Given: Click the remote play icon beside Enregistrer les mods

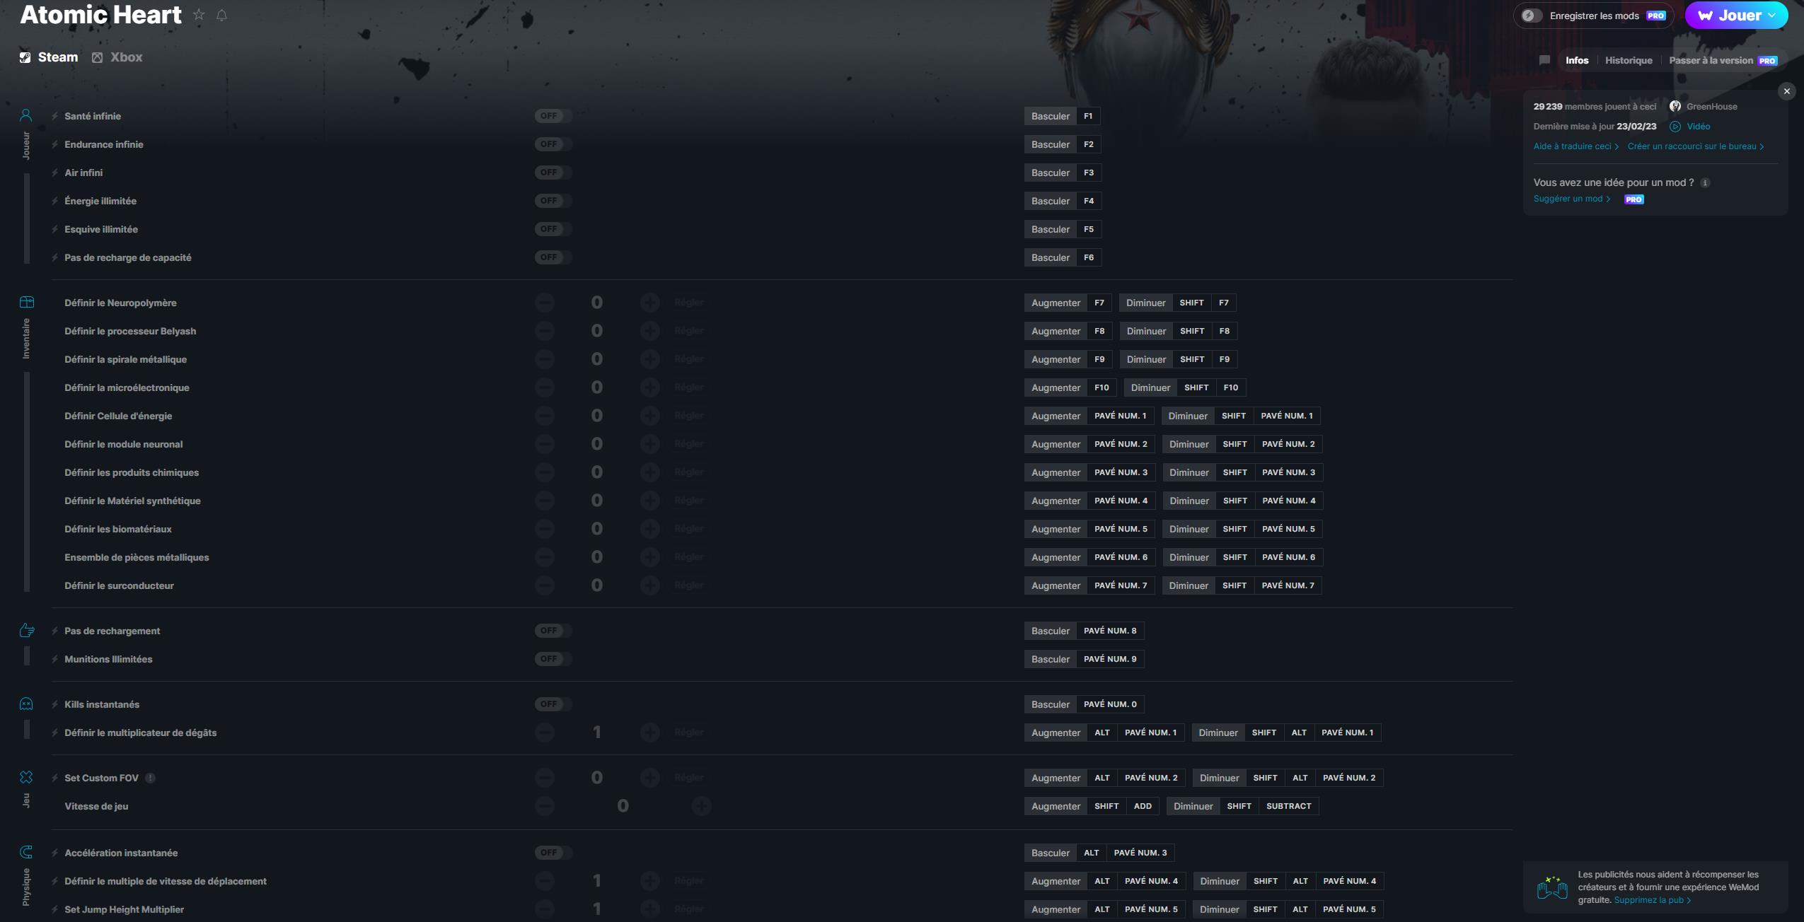Looking at the screenshot, I should tap(1530, 15).
